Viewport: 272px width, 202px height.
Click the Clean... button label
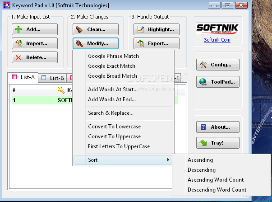(96, 29)
